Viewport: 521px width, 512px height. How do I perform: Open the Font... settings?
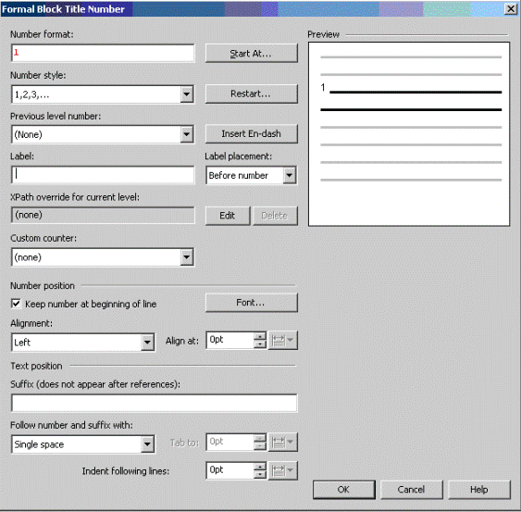[x=251, y=303]
